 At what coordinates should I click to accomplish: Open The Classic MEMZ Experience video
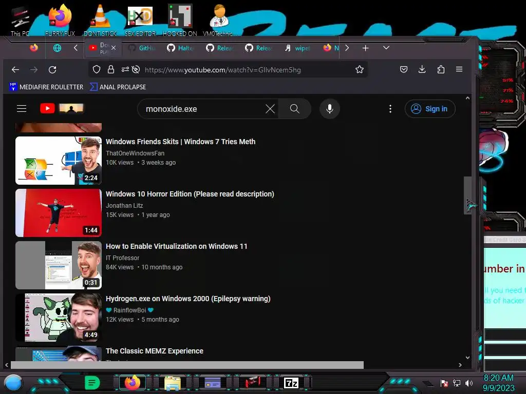(155, 351)
